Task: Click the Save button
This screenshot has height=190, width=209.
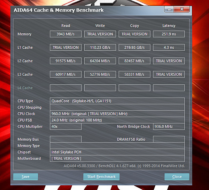Action: (x=25, y=176)
